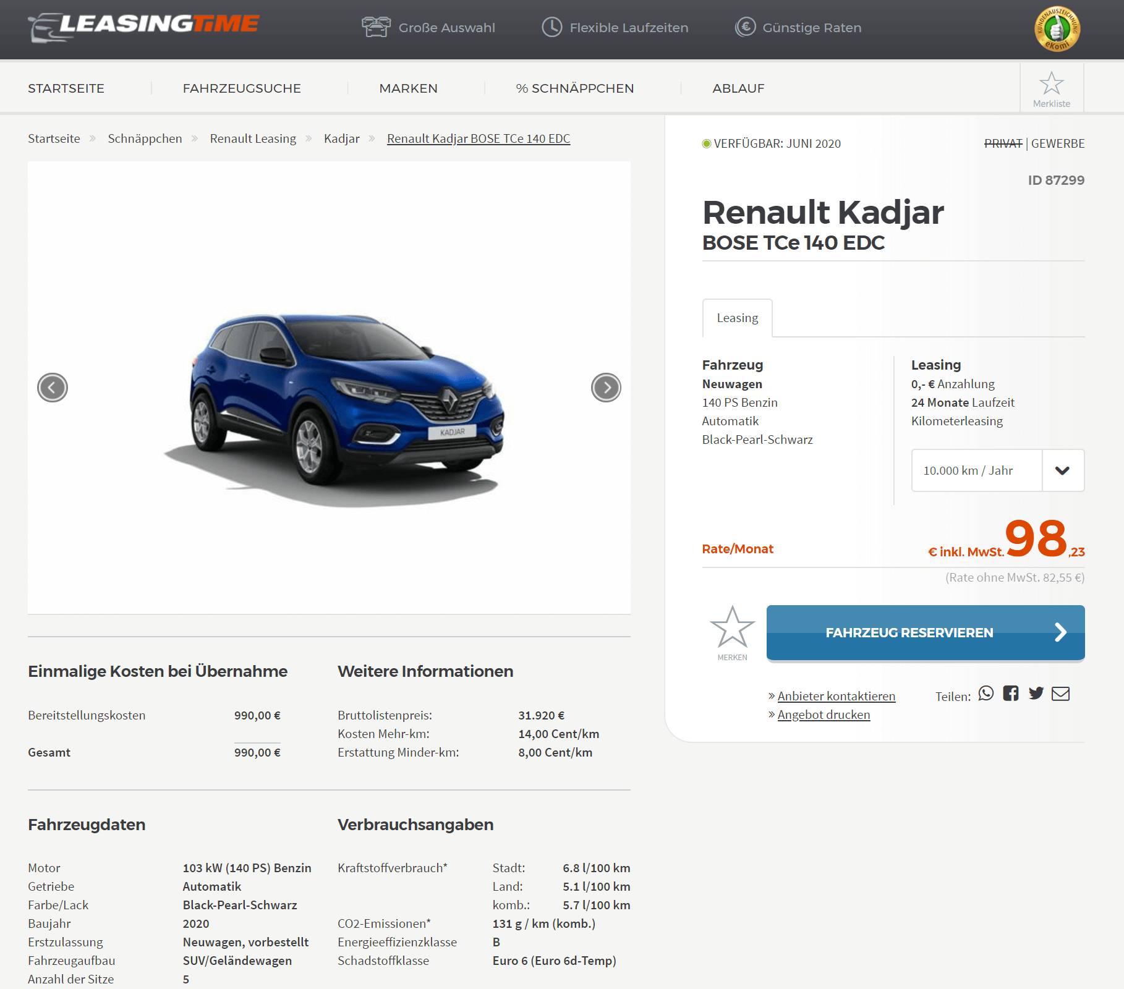Click Fahrzeugaufbau value SUV/Geländewagen

pos(237,961)
